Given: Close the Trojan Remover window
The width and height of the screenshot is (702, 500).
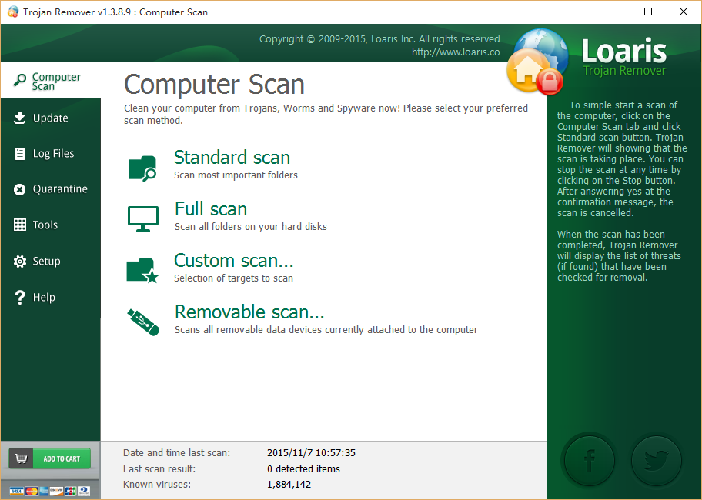Looking at the screenshot, I should tap(684, 12).
